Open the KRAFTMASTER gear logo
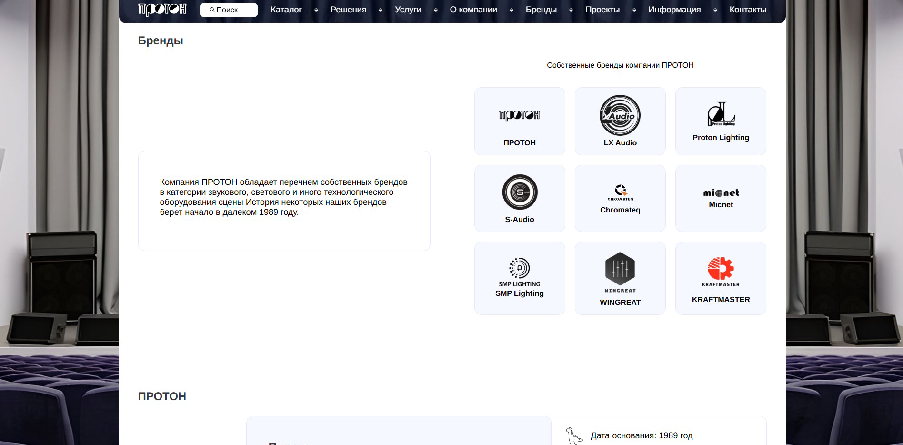 tap(721, 272)
